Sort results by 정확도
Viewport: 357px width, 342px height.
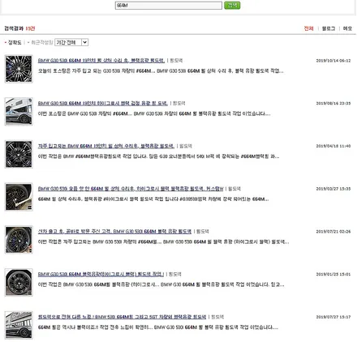click(15, 42)
